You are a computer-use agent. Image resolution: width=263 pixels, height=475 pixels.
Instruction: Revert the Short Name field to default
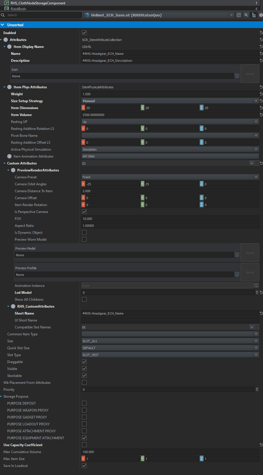pyautogui.click(x=261, y=313)
